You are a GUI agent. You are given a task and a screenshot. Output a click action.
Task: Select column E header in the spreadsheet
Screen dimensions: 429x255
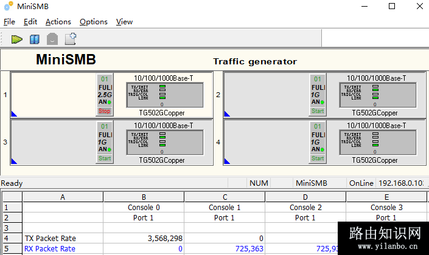[386, 197]
